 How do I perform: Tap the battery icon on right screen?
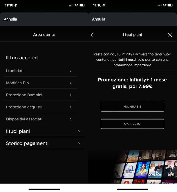coord(170,5)
